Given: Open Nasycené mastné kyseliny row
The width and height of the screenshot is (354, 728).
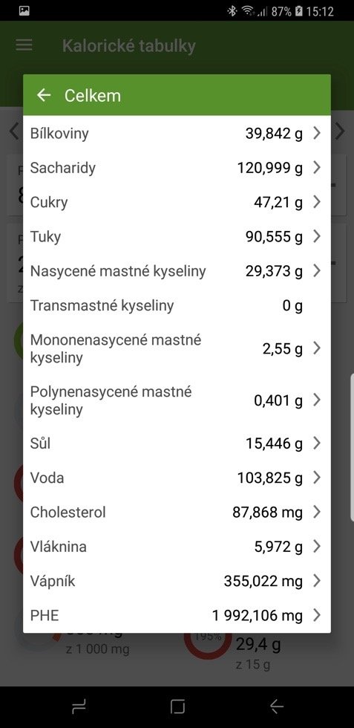Looking at the screenshot, I should [177, 270].
